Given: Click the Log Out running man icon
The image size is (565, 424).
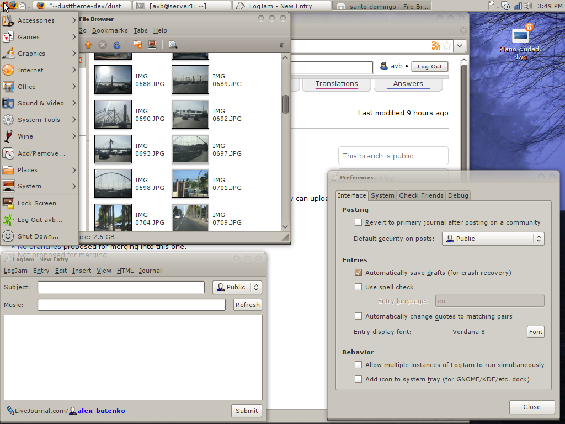Looking at the screenshot, I should tap(8, 220).
